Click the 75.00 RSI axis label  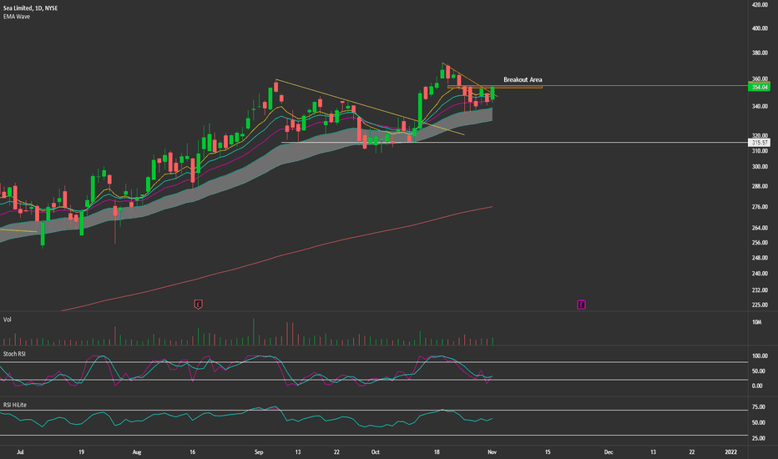[758, 407]
